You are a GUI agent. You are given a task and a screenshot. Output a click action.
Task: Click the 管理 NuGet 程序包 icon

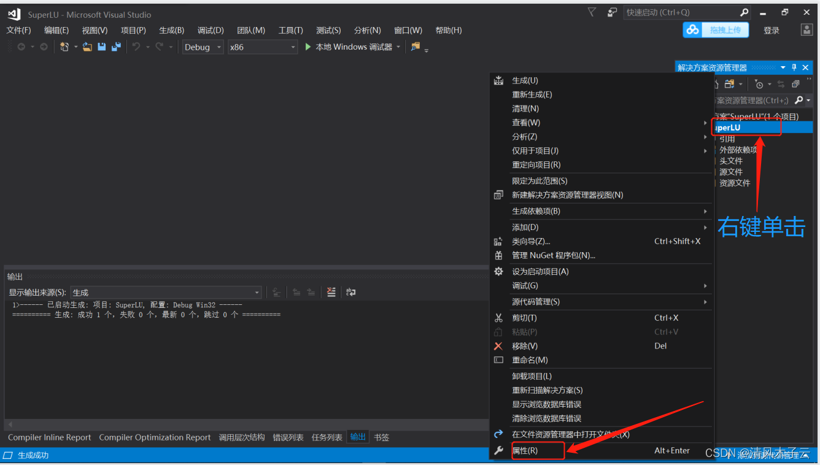[x=498, y=255]
